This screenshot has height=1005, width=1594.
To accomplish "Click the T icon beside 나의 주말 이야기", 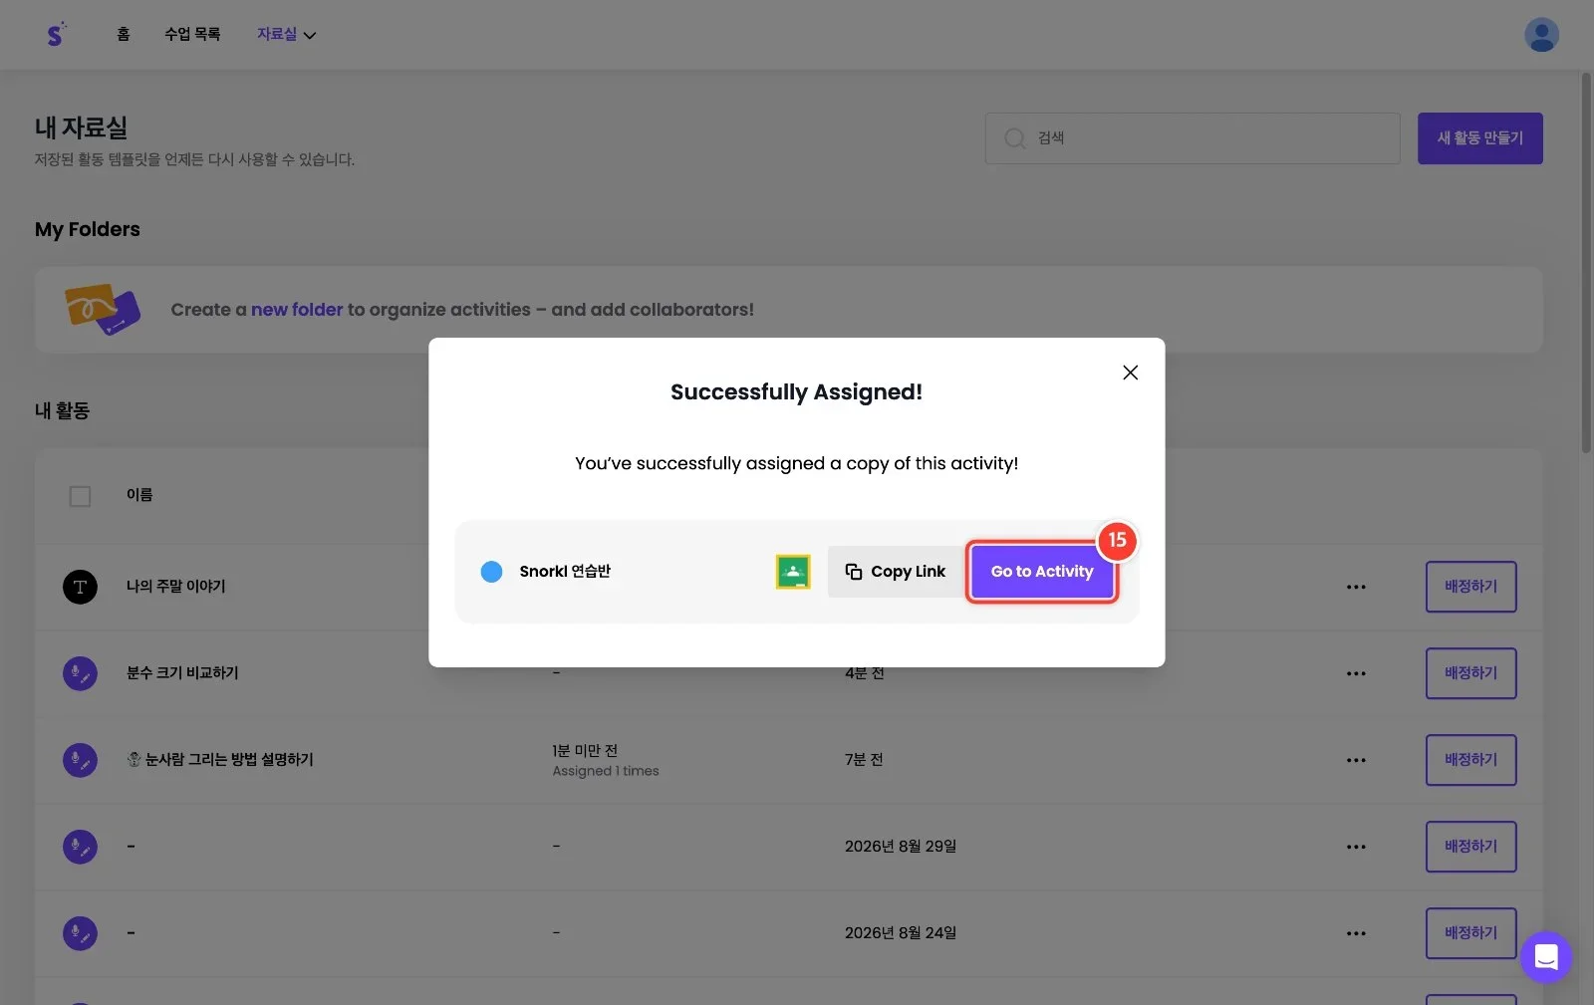I will (80, 587).
